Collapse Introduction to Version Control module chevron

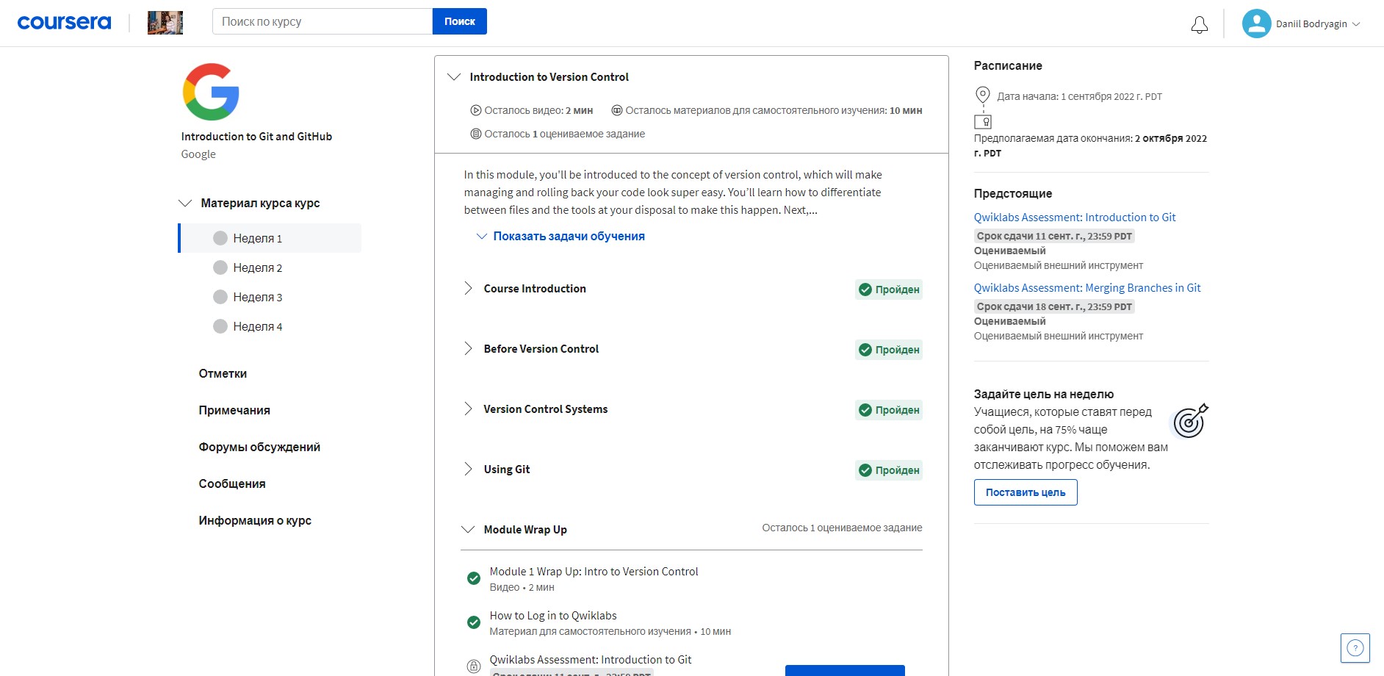(x=454, y=77)
